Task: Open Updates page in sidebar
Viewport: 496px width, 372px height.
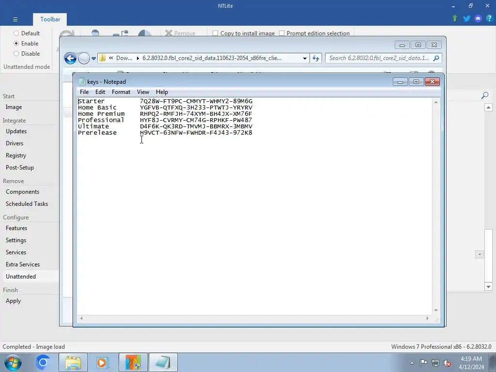Action: (x=16, y=131)
